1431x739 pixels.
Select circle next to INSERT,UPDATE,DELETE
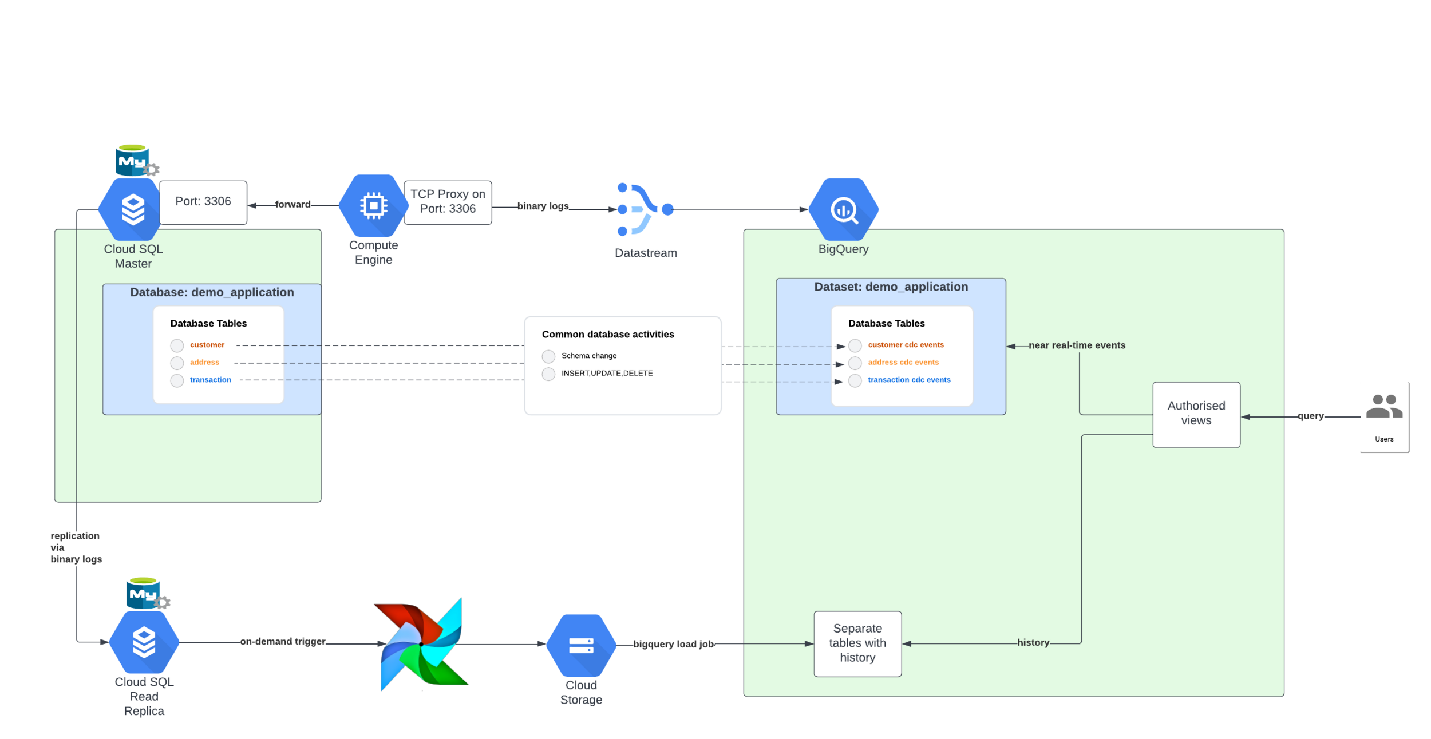click(x=548, y=374)
